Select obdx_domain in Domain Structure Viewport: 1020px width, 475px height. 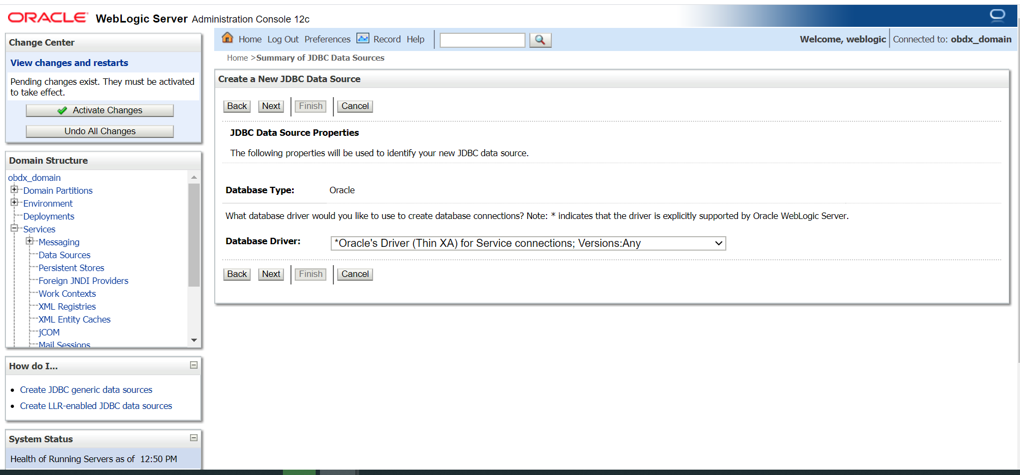(34, 178)
